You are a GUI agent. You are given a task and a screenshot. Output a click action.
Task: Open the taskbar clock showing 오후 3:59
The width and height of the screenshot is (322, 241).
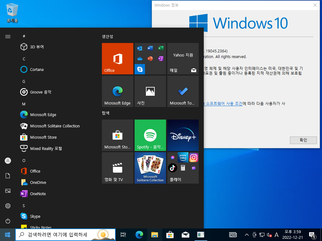coord(292,235)
